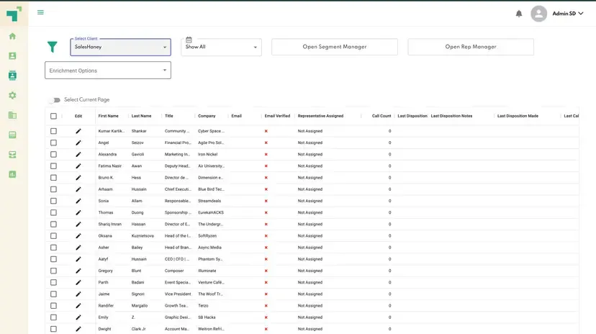Screen dimensions: 596x334
Task: Open the settings gear in sidebar
Action: point(12,95)
